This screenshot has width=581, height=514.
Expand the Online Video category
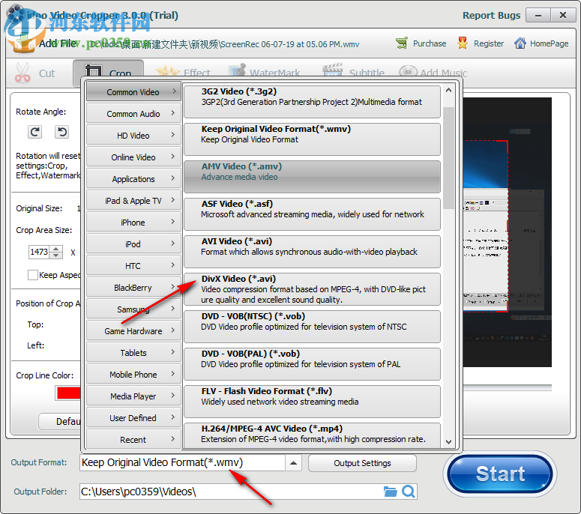coord(133,157)
